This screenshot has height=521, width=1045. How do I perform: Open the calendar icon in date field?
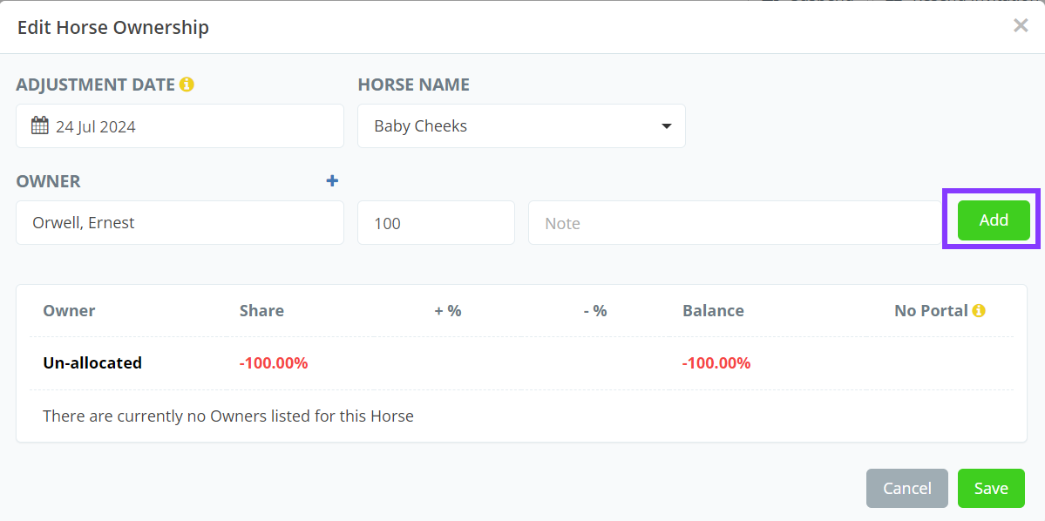(40, 125)
